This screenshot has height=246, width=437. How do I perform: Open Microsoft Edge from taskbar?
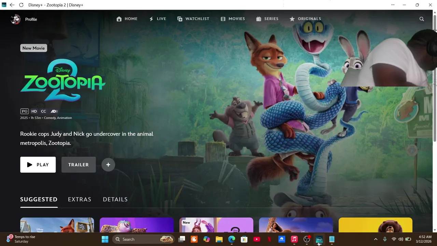click(231, 239)
